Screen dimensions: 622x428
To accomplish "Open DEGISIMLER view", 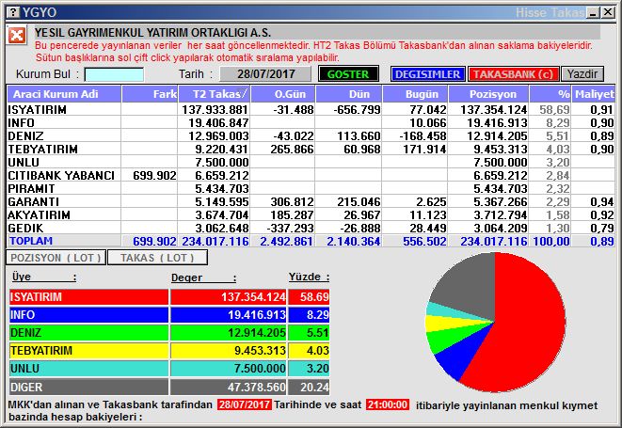I will [428, 74].
